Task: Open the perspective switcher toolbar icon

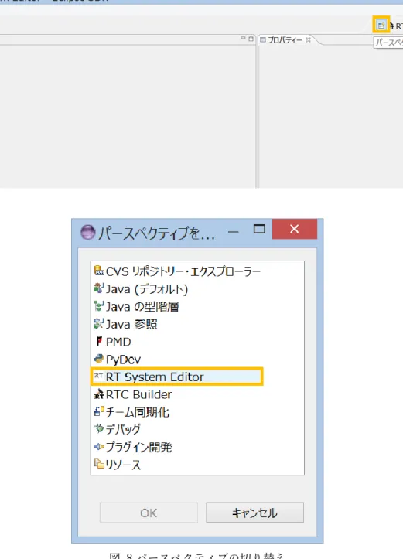Action: click(381, 25)
